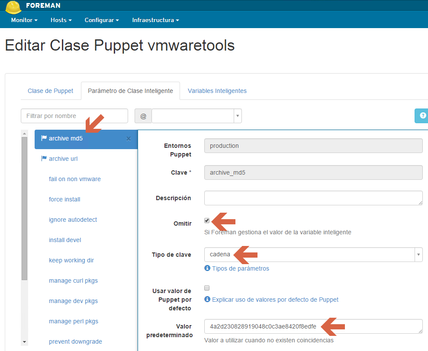This screenshot has width=428, height=351.
Task: Open the Configurar menu
Action: (102, 20)
